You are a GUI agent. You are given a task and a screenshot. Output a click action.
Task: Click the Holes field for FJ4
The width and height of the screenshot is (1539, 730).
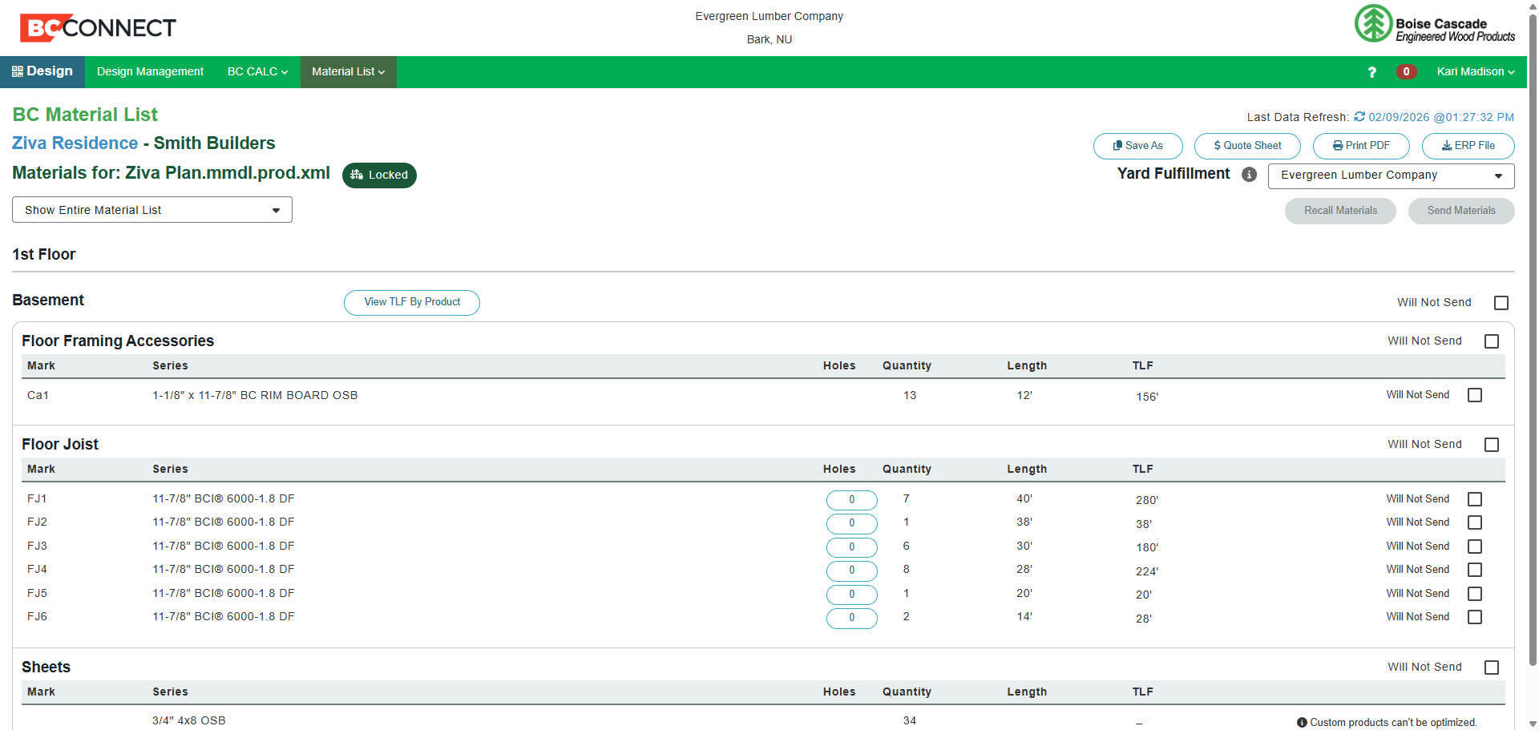click(x=851, y=571)
